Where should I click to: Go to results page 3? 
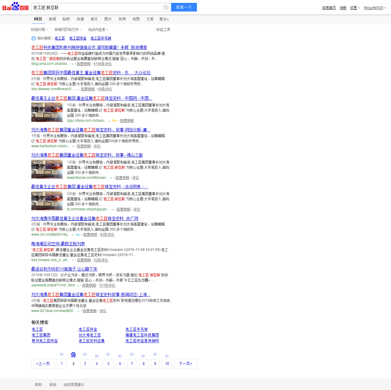pos(85,364)
